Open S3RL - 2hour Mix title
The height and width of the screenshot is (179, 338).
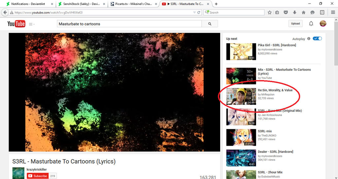tap(270, 172)
